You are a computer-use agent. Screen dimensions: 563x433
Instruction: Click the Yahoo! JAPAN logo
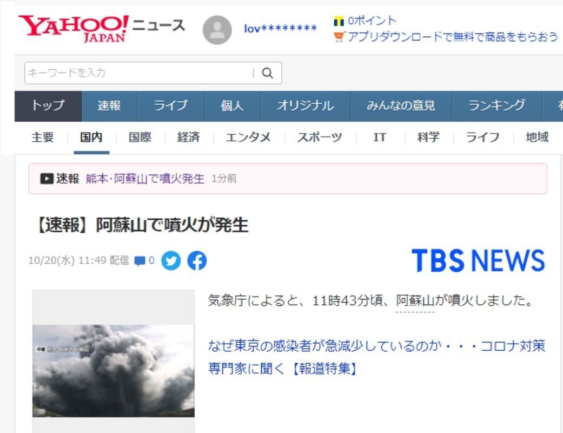pyautogui.click(x=74, y=28)
